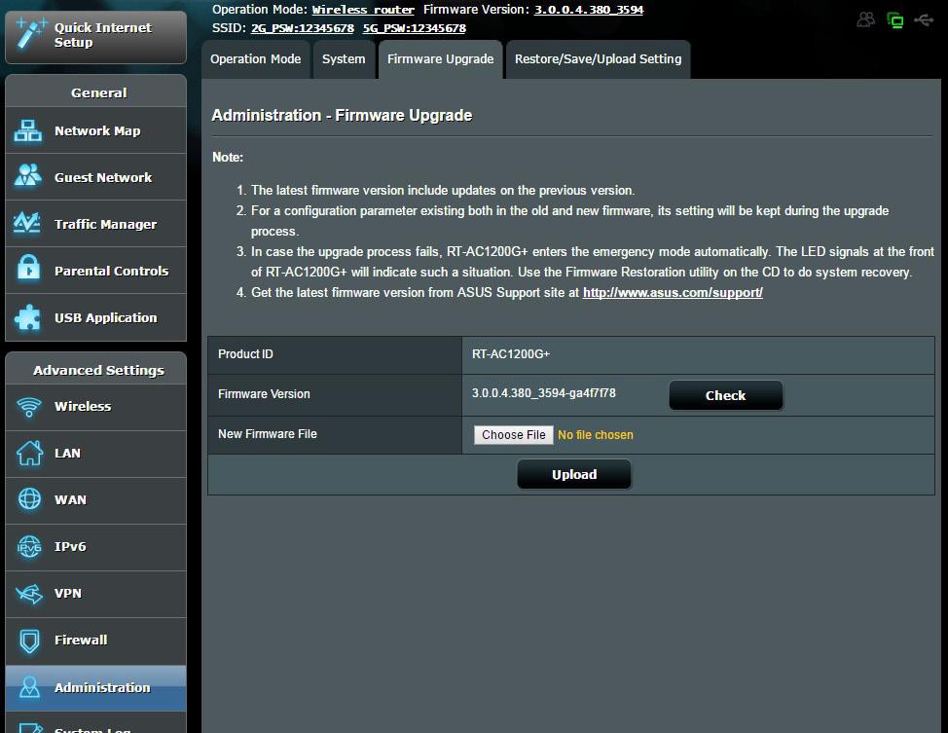Viewport: 948px width, 733px height.
Task: Open the VPN menu entry
Action: [x=95, y=593]
